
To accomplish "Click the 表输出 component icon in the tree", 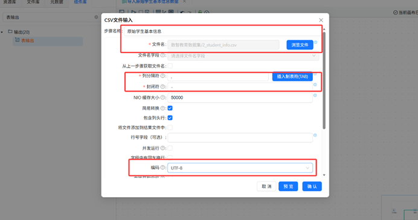I will point(18,40).
